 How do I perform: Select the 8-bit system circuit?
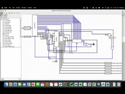coord(8,40)
